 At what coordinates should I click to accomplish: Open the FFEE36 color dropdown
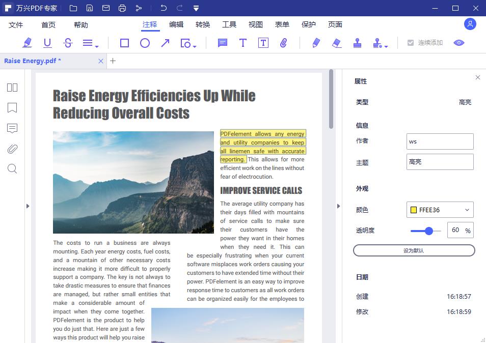click(x=440, y=210)
